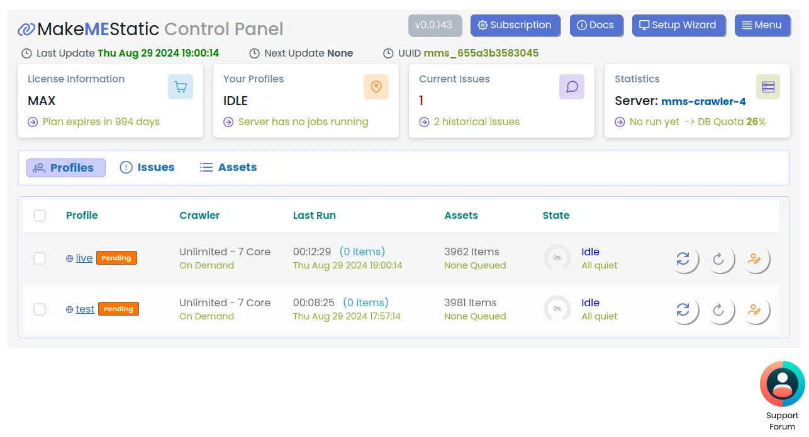Viewport: 809px width, 437px height.
Task: Click the 0% progress ring on the live row
Action: [557, 258]
